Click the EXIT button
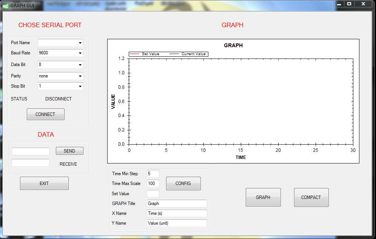 (44, 183)
